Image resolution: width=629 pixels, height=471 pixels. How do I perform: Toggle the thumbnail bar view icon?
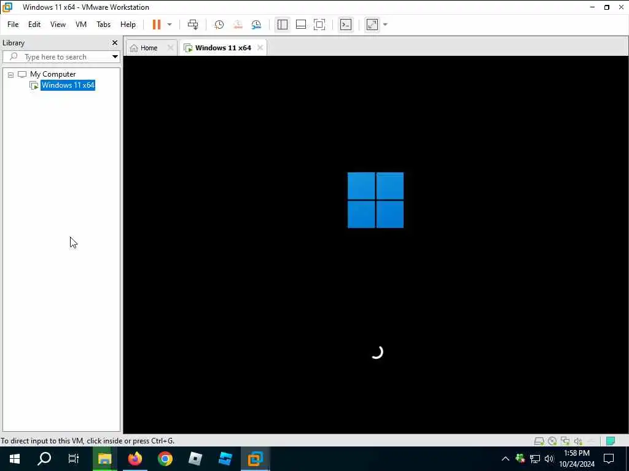(x=301, y=25)
